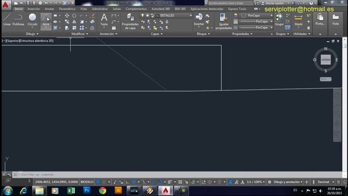
Task: Click the Escala tool icon in Modificar
Action: [74, 28]
